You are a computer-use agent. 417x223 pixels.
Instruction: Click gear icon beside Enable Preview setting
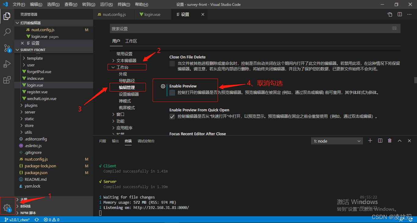(163, 86)
